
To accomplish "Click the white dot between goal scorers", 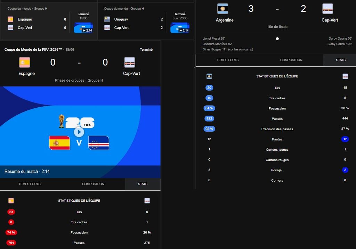I will pos(277,39).
